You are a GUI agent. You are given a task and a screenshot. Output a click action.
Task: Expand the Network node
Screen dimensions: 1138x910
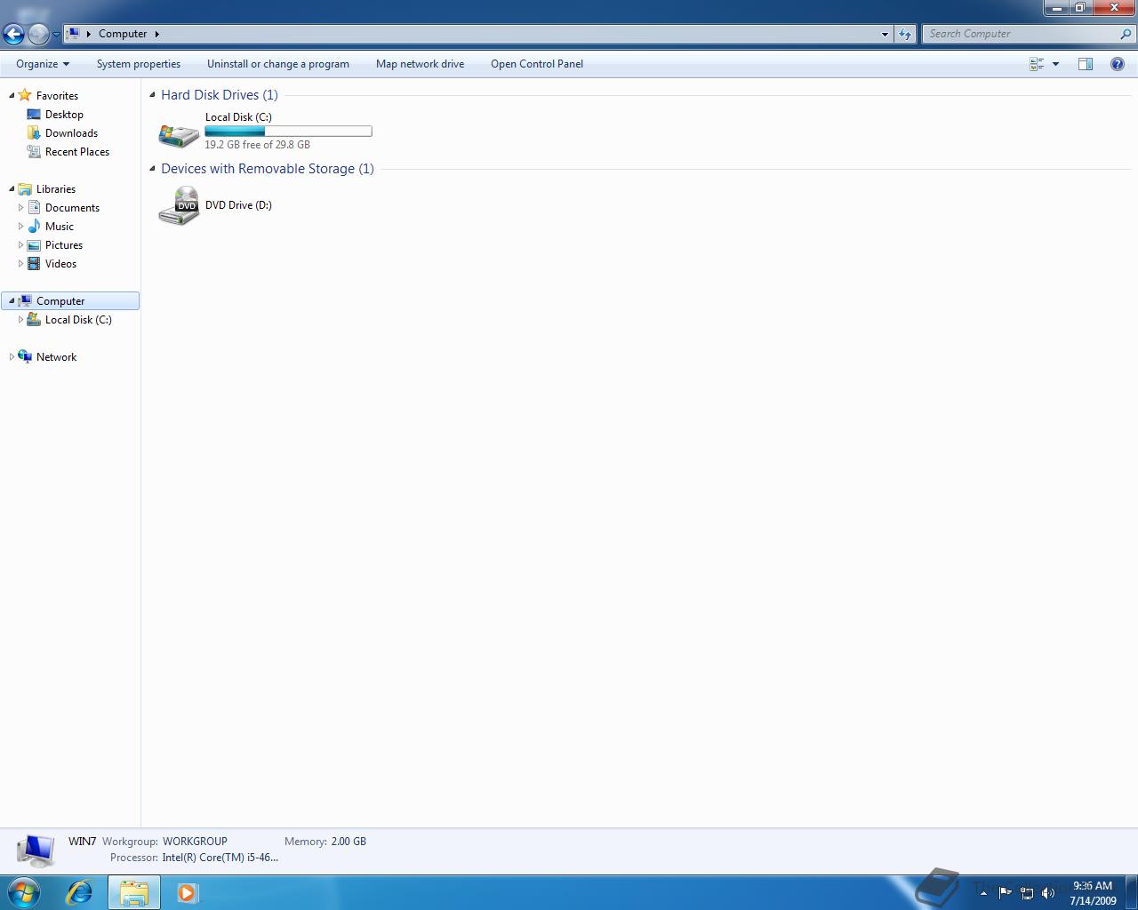click(12, 356)
